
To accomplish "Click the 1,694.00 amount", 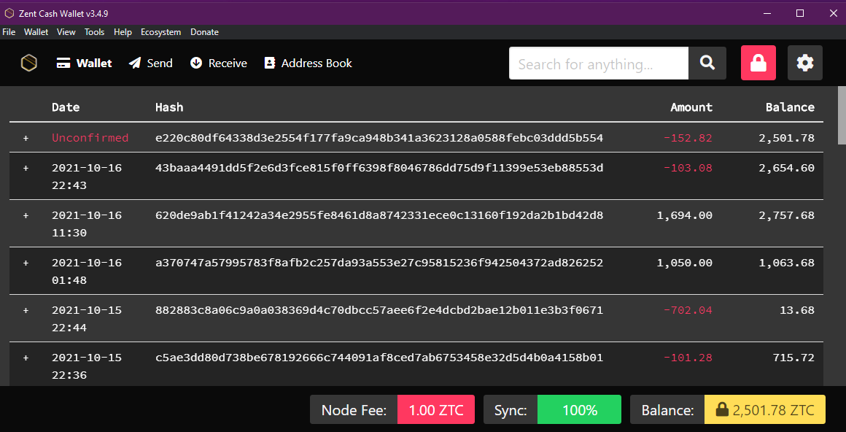I will 685,215.
